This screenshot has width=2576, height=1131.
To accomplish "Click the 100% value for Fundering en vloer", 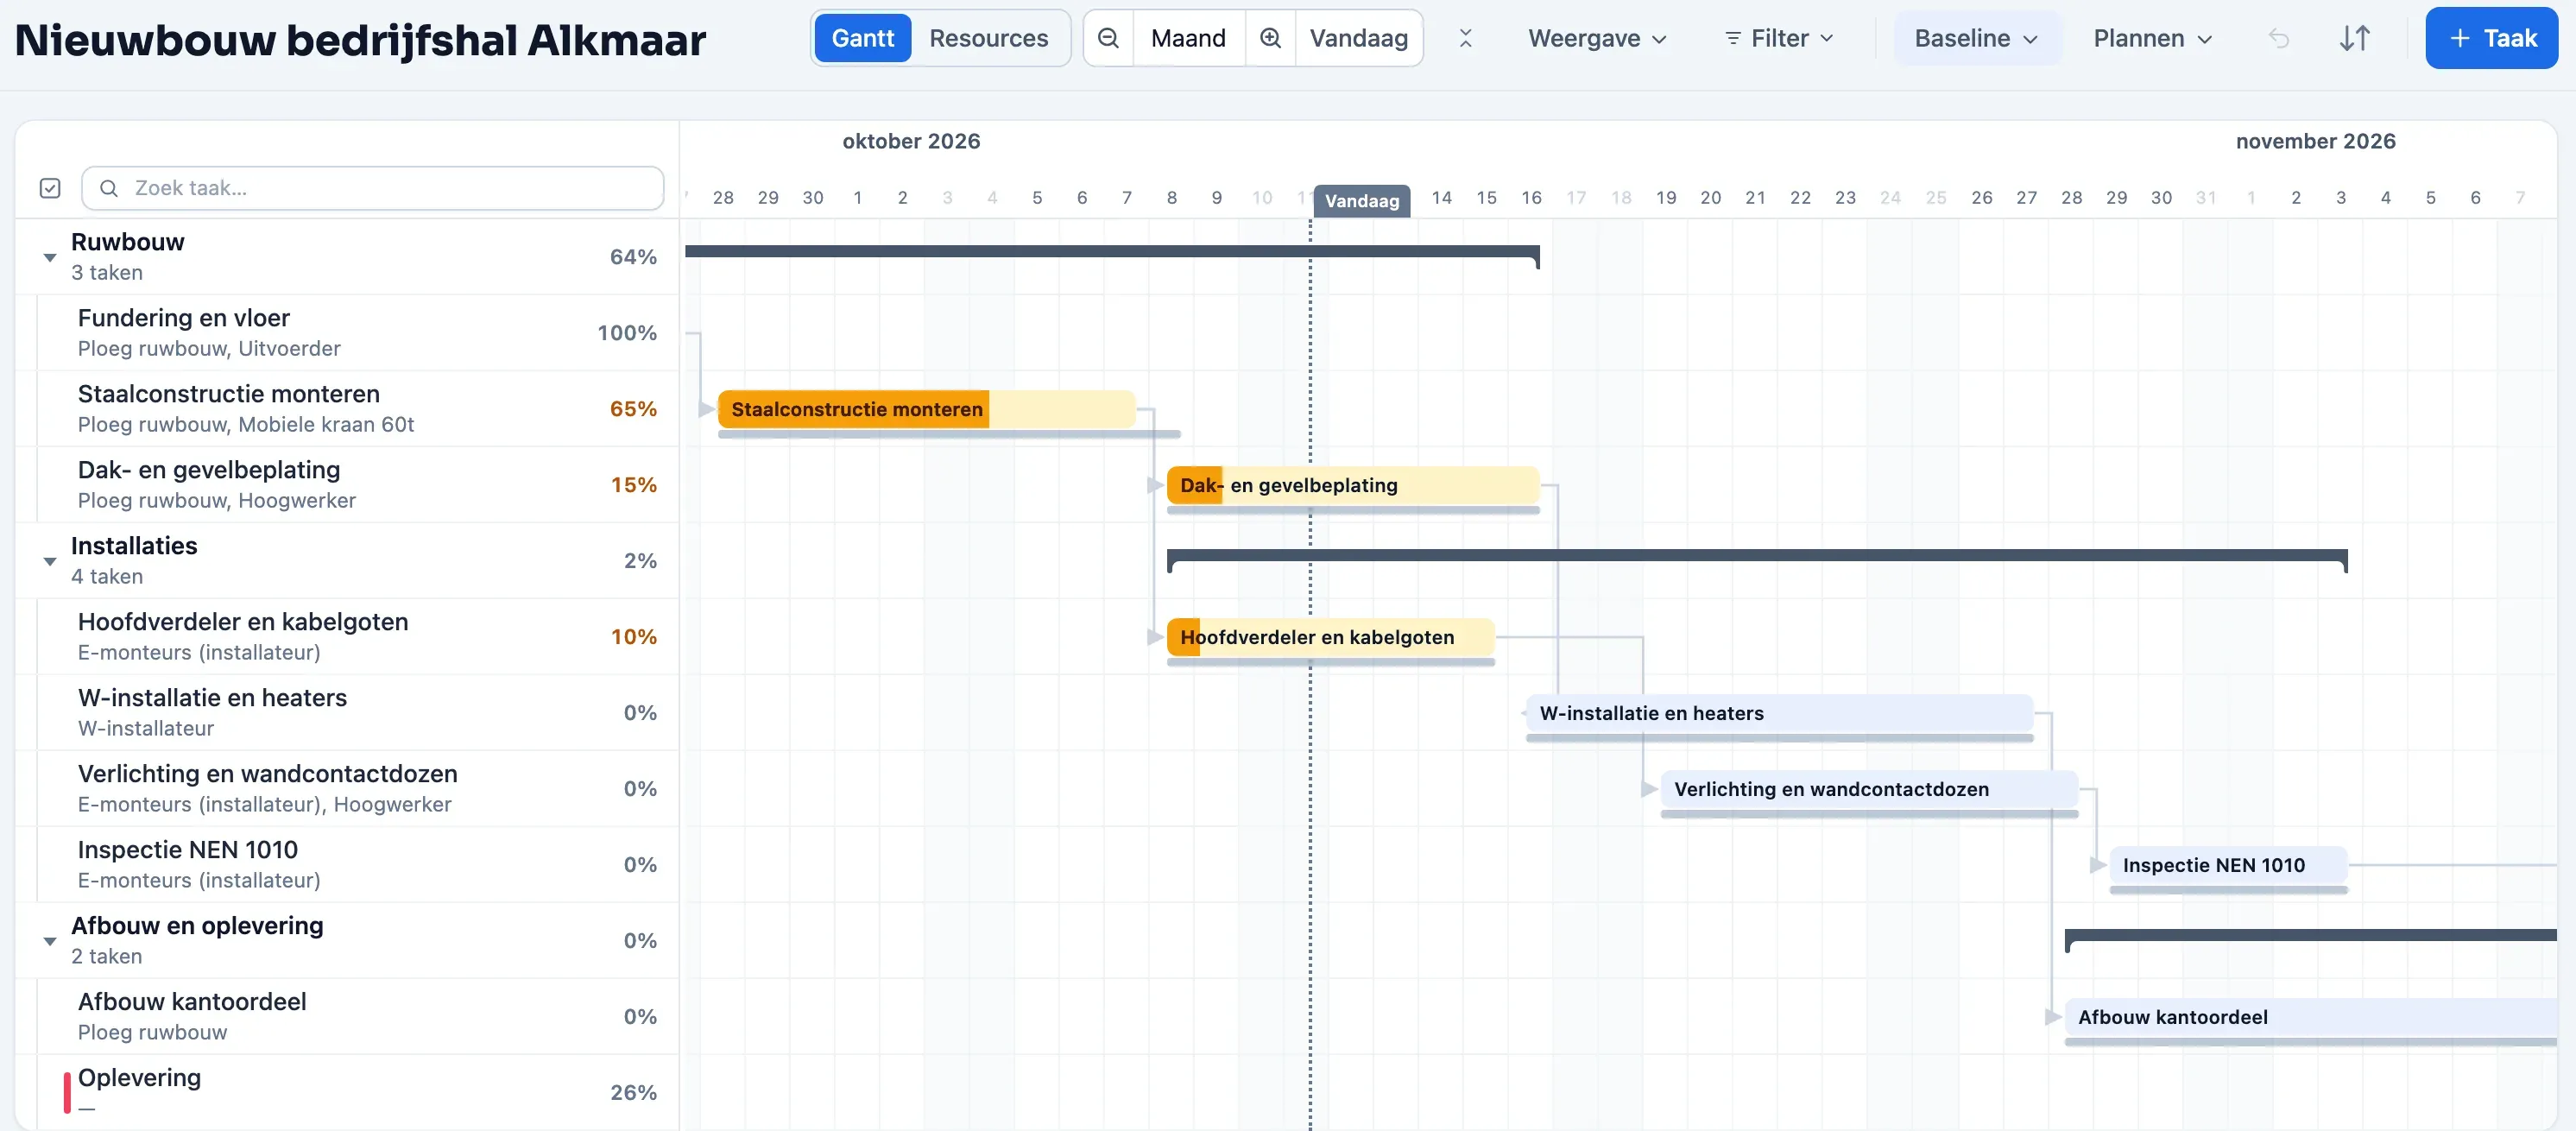I will 627,333.
